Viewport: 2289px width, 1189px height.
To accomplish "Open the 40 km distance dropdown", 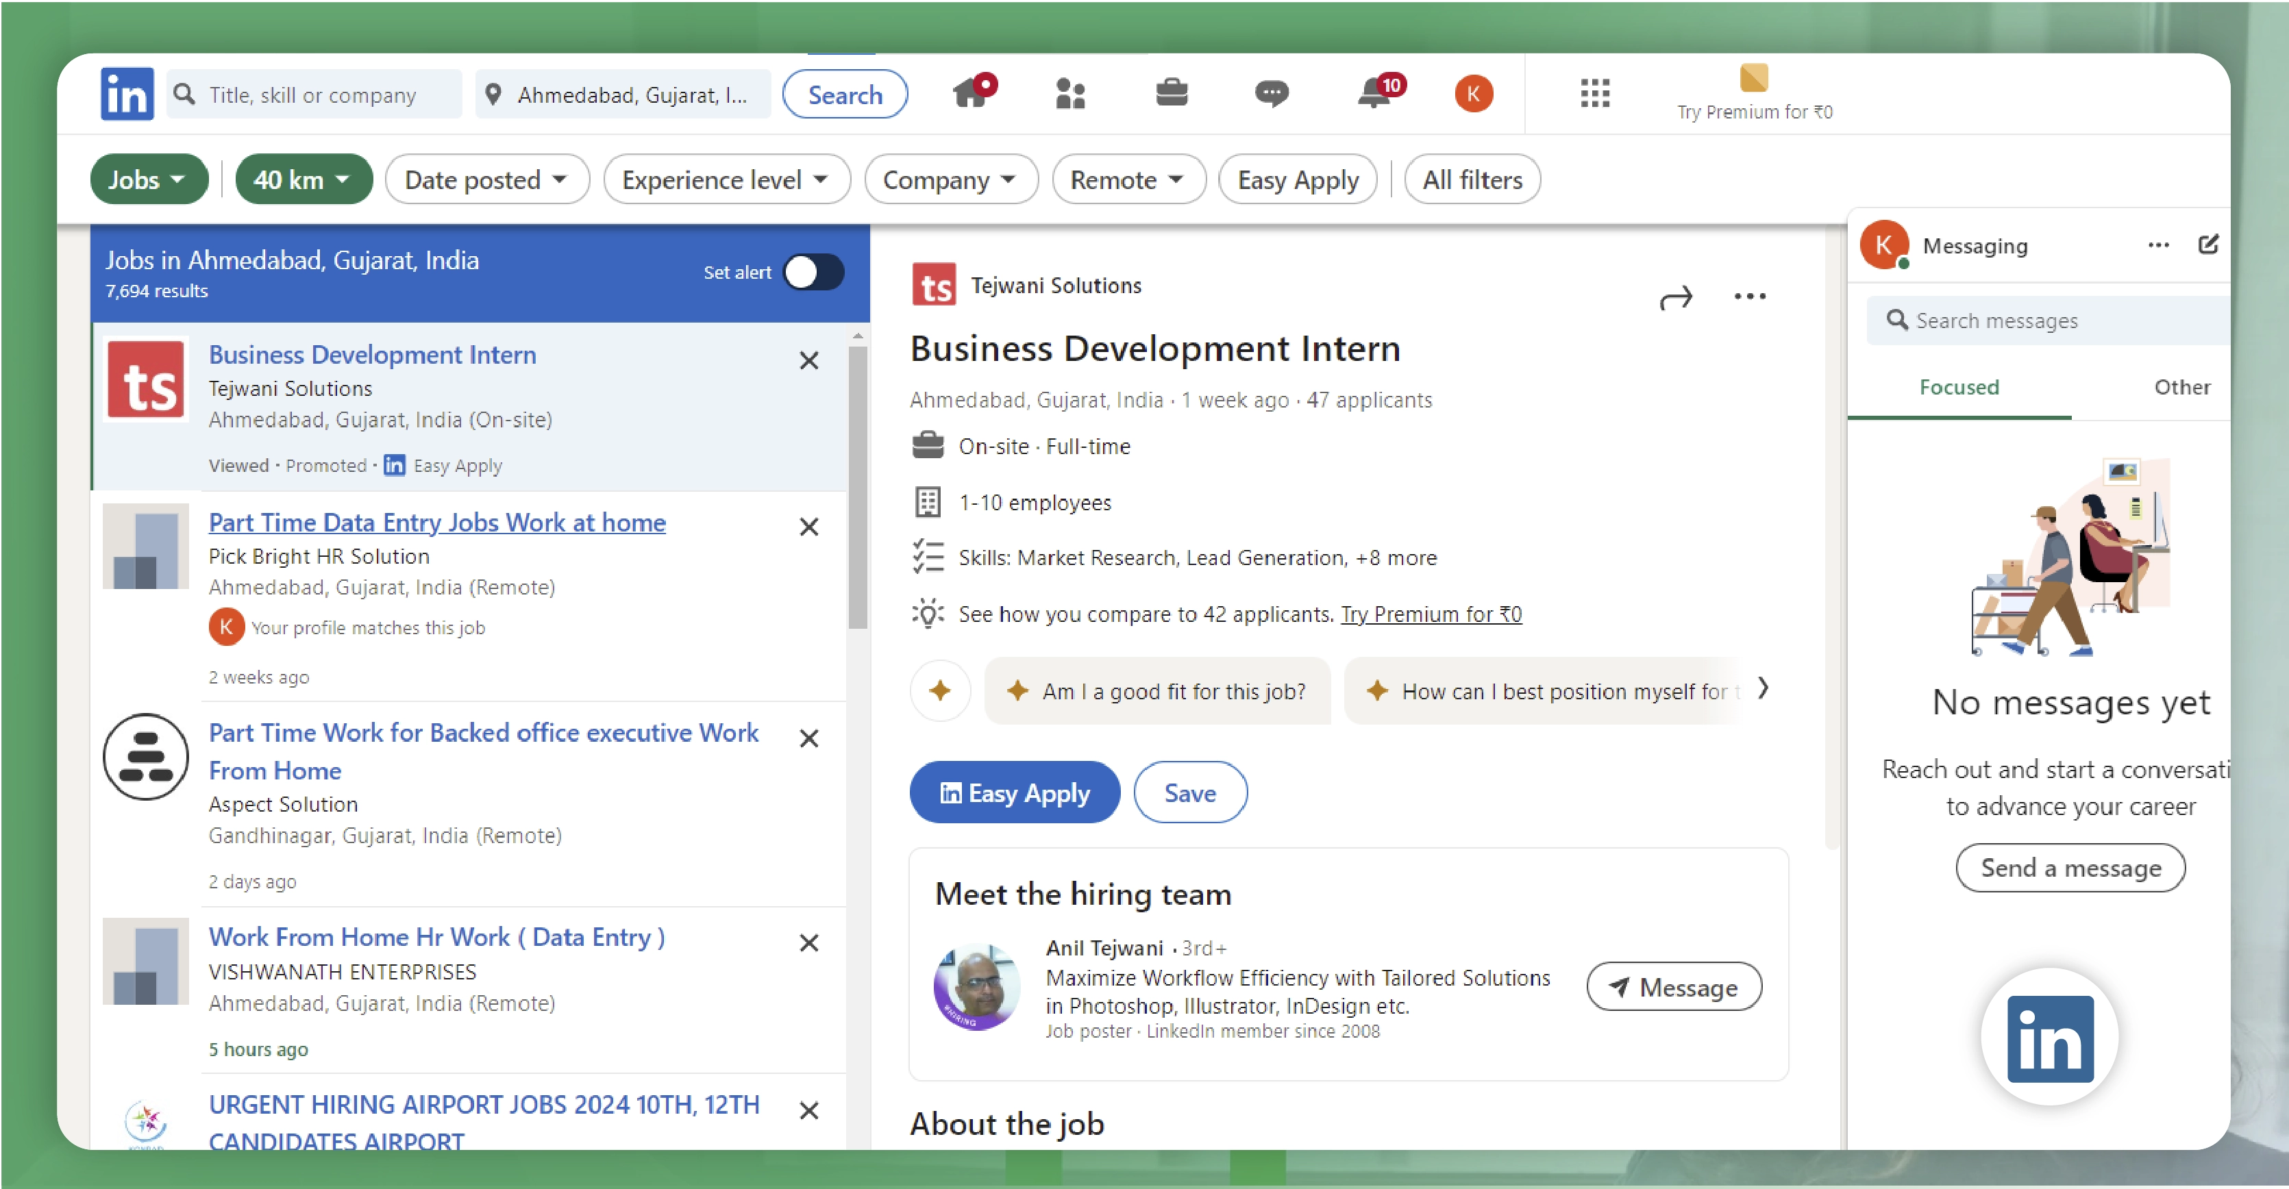I will pyautogui.click(x=303, y=180).
